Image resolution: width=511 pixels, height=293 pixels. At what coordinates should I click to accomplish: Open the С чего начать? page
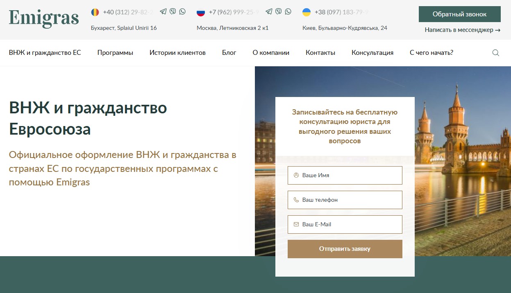click(x=432, y=53)
